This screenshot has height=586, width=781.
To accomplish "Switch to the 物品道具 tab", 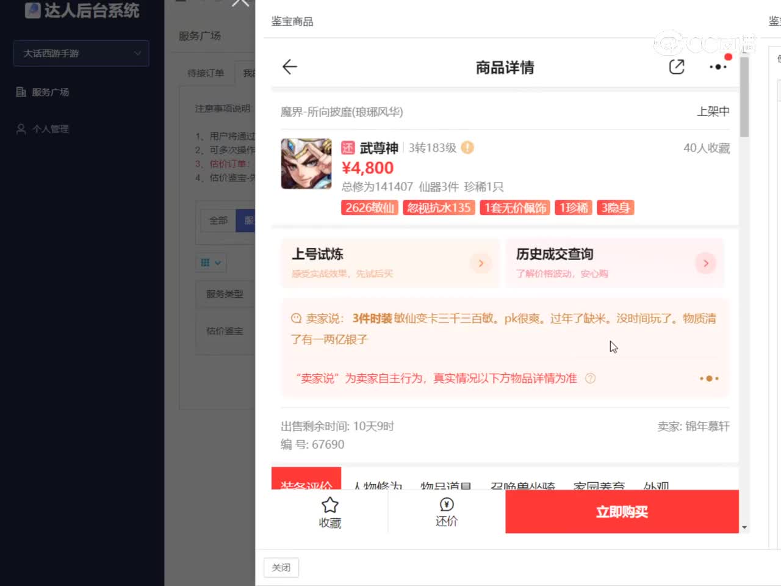I will point(446,486).
